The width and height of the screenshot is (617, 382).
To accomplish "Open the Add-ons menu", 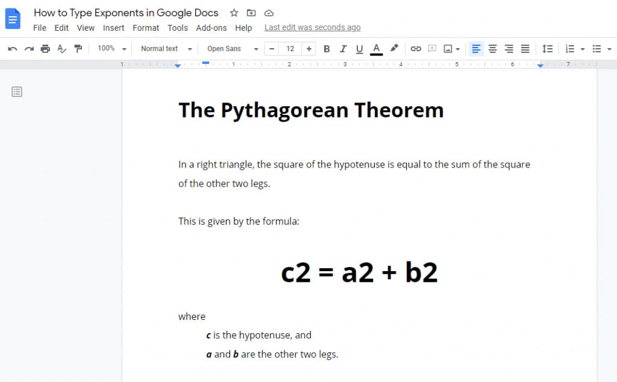I will (x=211, y=28).
